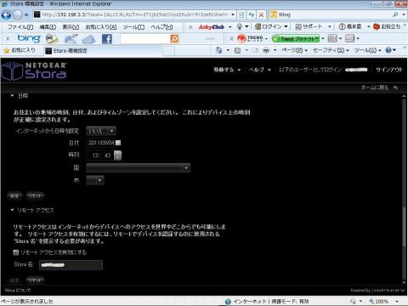This screenshot has width=408, height=306.
Task: Click the 送信 button in 日時 section
Action: 14,195
